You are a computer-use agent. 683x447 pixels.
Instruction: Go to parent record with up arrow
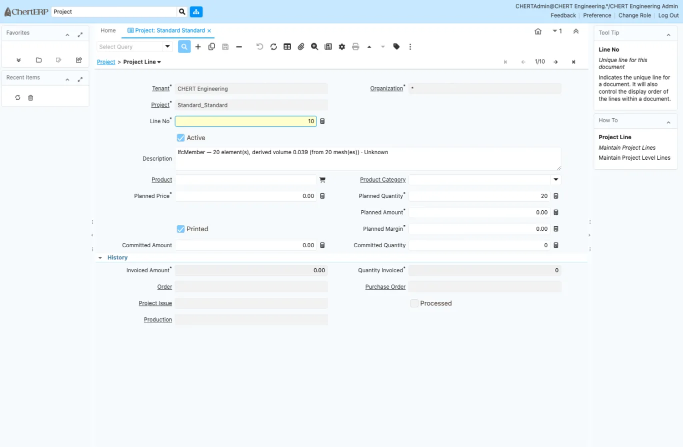(369, 47)
